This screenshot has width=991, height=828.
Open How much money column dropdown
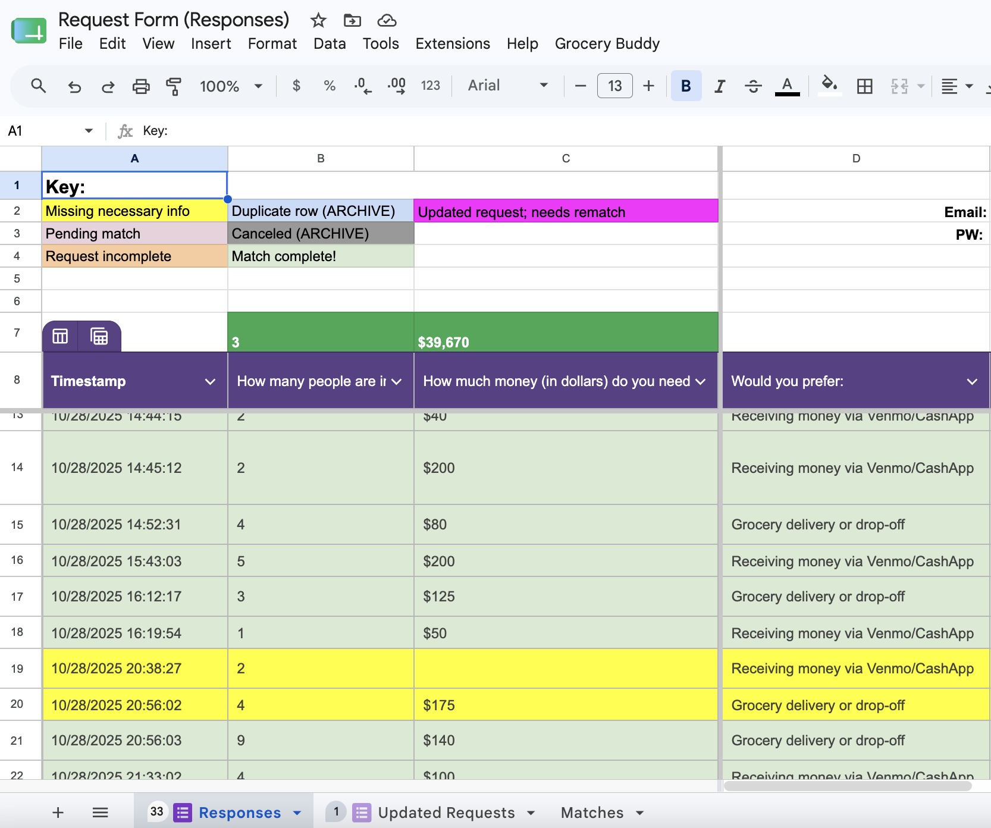[x=701, y=381]
